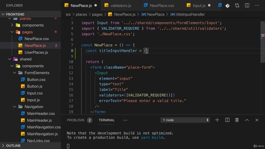Open the panel more tabs ellipsis
The width and height of the screenshot is (265, 149).
coord(125,120)
